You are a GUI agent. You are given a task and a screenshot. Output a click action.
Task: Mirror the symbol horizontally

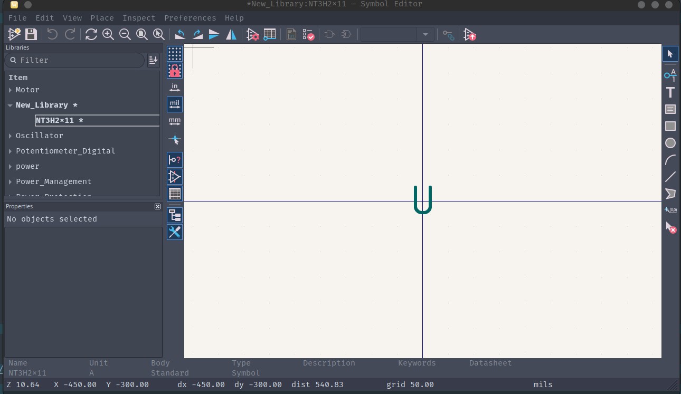230,34
